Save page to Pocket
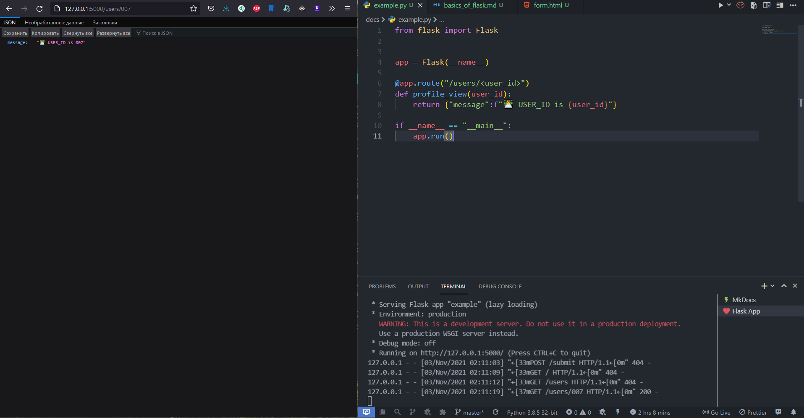The width and height of the screenshot is (804, 418). coord(211,8)
